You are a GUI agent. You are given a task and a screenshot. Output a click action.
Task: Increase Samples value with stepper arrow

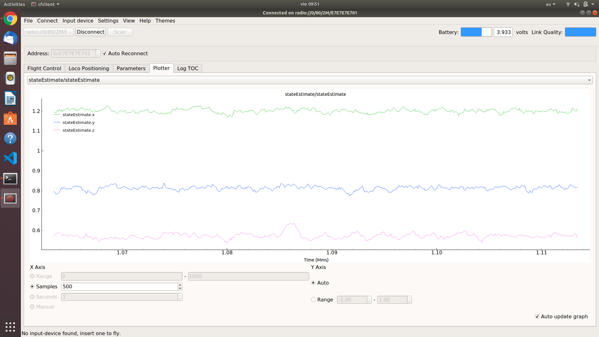tap(180, 285)
